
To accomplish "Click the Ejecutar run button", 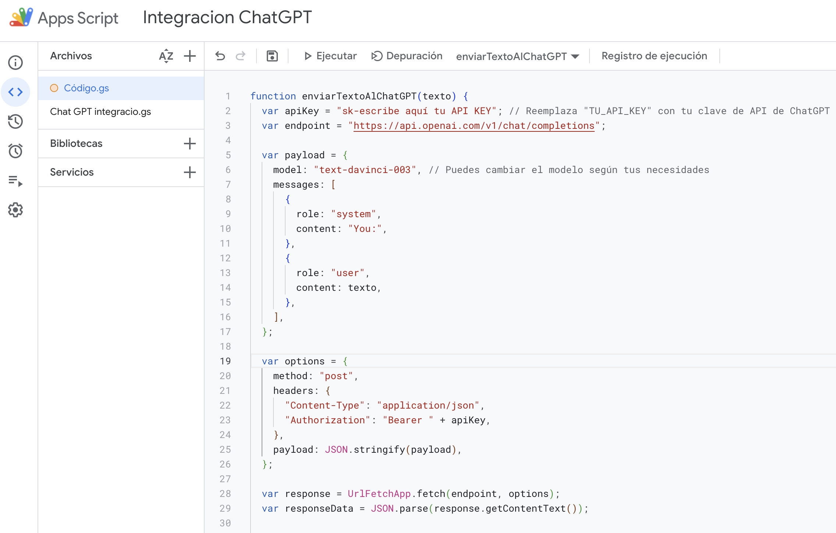I will 330,56.
